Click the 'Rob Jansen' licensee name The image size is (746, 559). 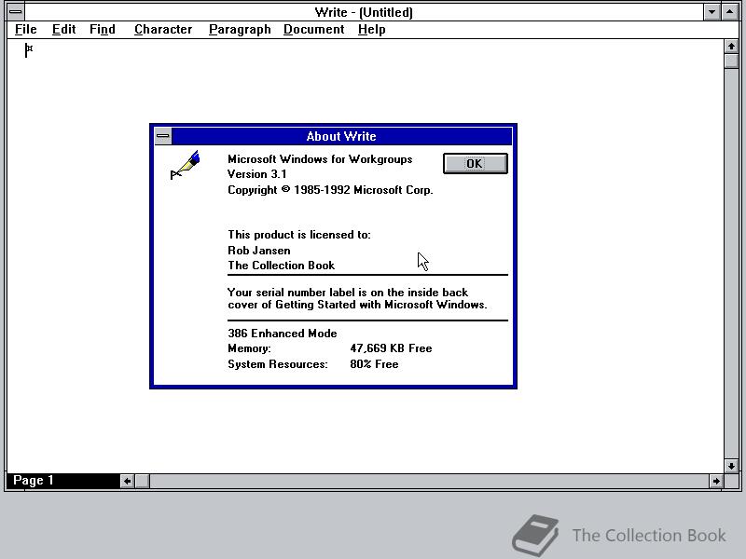click(259, 251)
